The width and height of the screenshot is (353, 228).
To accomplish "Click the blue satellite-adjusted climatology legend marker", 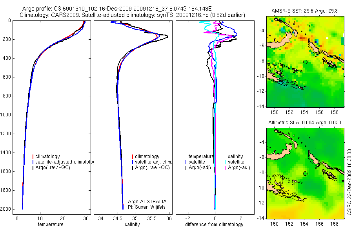I will click(33, 162).
